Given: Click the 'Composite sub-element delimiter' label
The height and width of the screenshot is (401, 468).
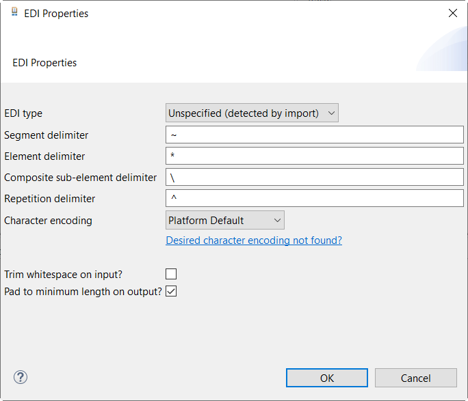Looking at the screenshot, I should pos(80,178).
